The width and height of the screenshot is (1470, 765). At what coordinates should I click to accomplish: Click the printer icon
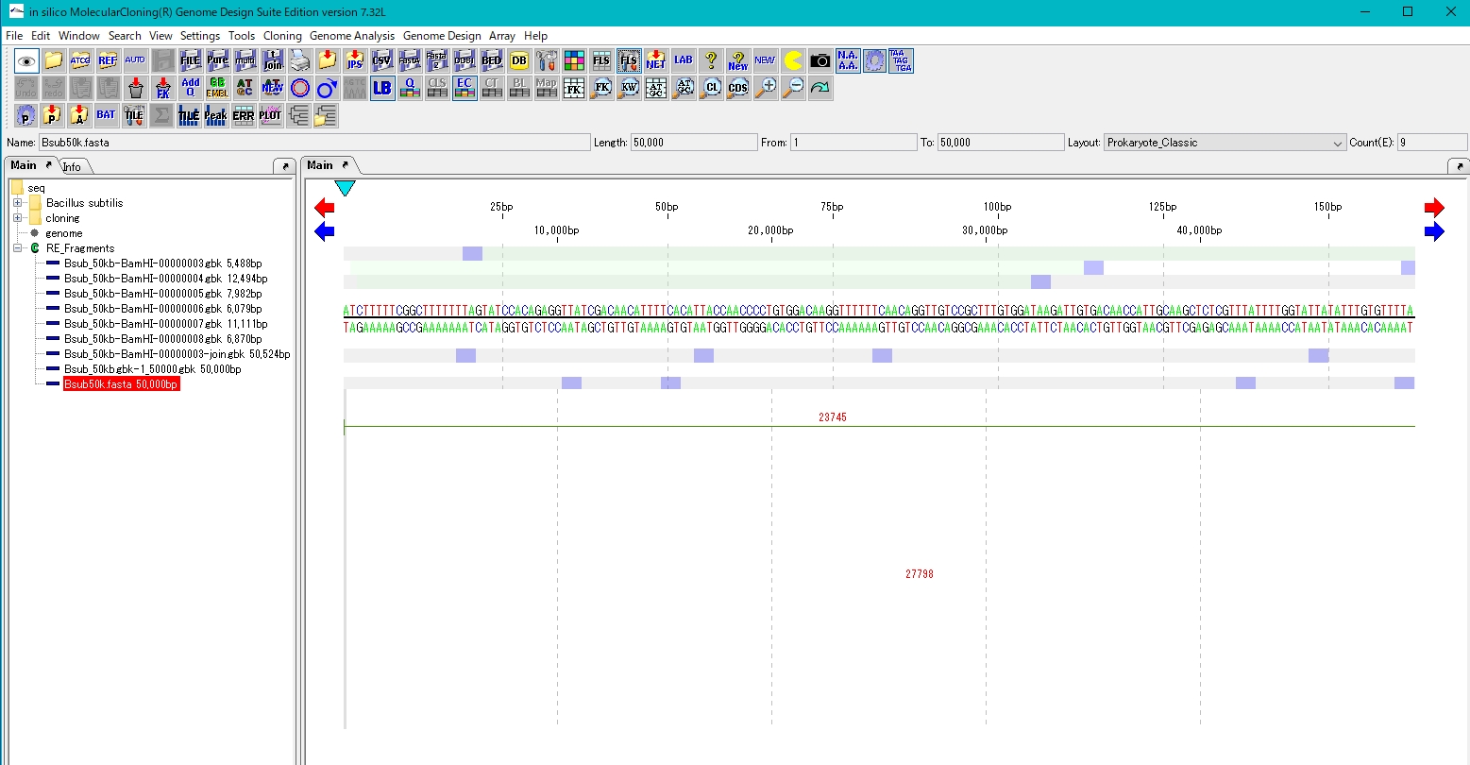click(x=299, y=61)
